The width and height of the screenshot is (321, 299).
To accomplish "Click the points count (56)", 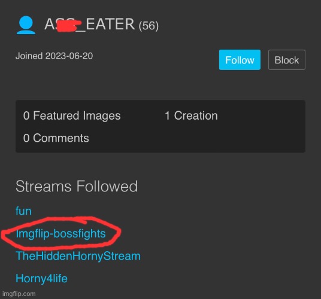I will 149,26.
